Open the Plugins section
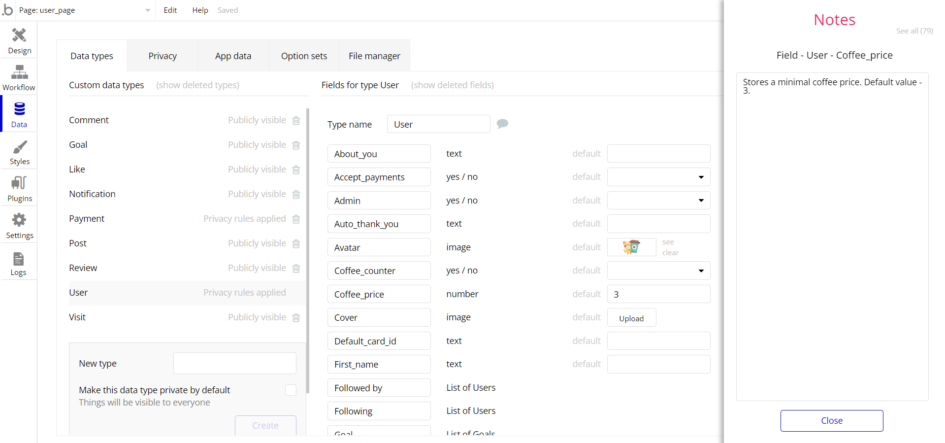The image size is (945, 443). [19, 189]
